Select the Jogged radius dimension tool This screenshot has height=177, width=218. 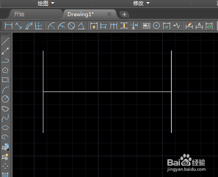point(61,26)
